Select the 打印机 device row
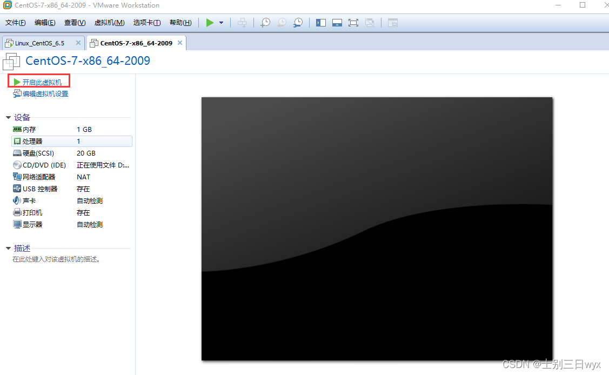The image size is (609, 375). tap(72, 213)
